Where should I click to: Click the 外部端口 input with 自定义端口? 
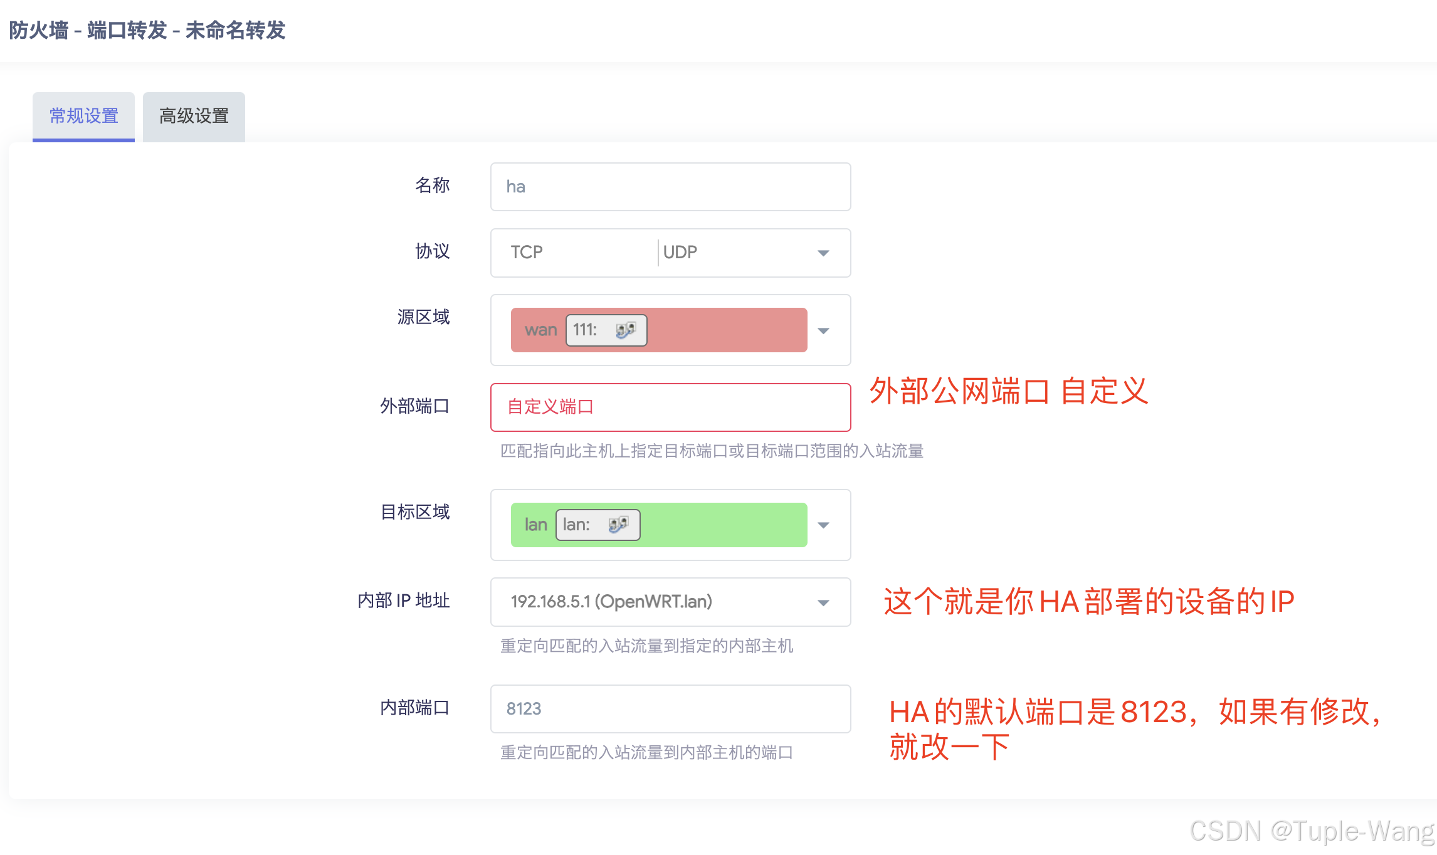point(670,407)
